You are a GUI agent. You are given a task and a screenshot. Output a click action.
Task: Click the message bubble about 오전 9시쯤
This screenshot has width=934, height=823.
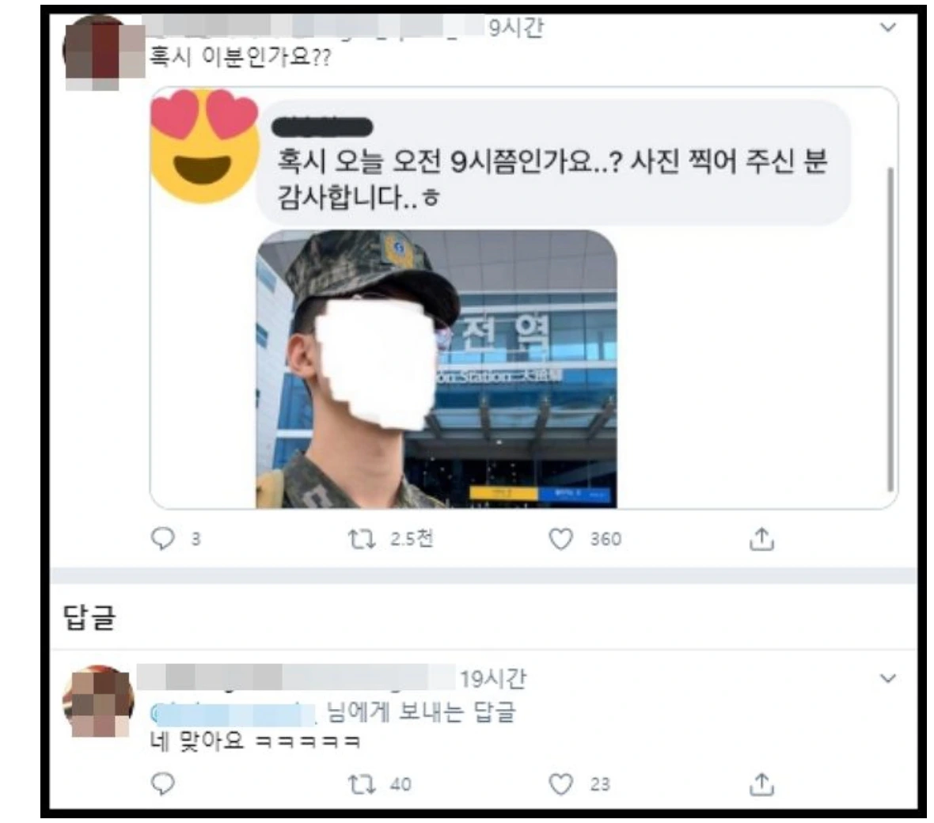553,164
